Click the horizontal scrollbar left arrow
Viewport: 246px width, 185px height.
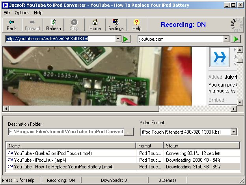click(6, 109)
